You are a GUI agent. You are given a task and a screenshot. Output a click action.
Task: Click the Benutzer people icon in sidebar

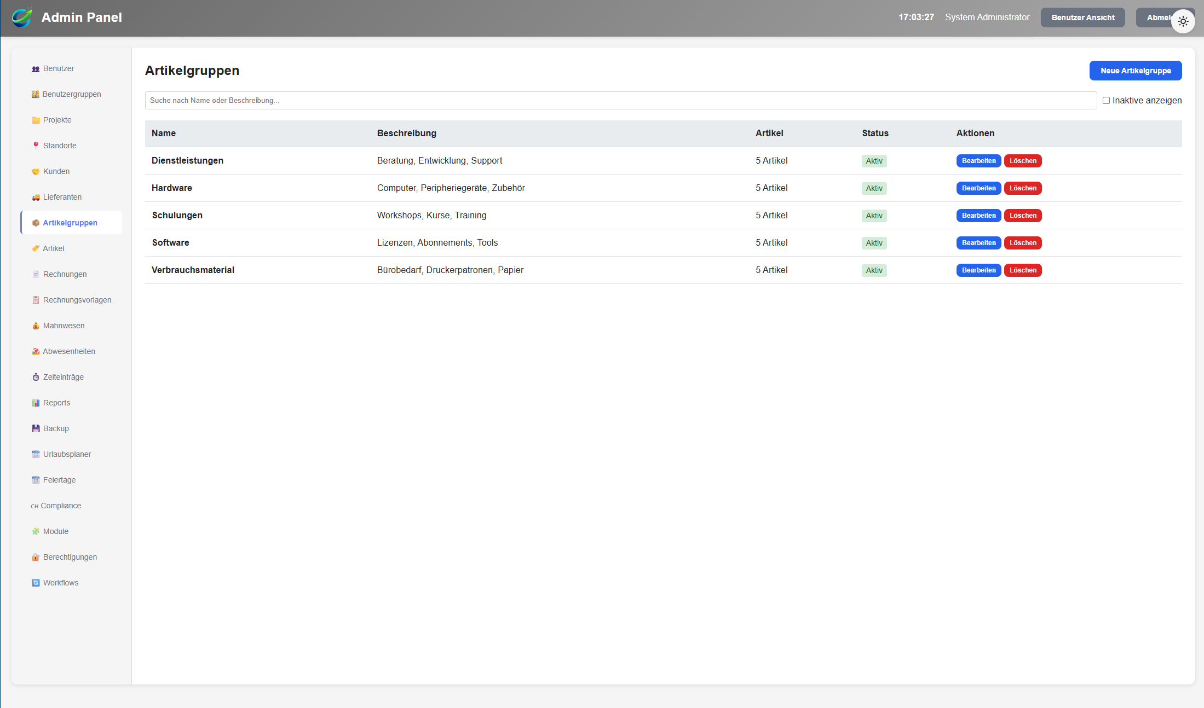36,69
